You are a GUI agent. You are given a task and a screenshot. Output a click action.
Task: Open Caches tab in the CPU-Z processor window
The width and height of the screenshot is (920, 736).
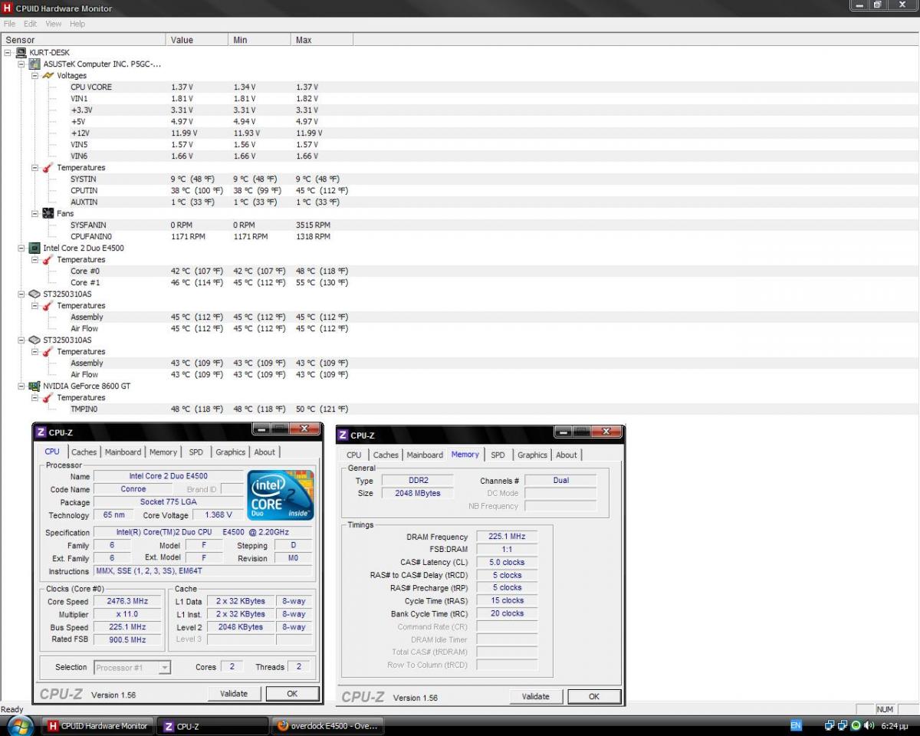pyautogui.click(x=84, y=452)
